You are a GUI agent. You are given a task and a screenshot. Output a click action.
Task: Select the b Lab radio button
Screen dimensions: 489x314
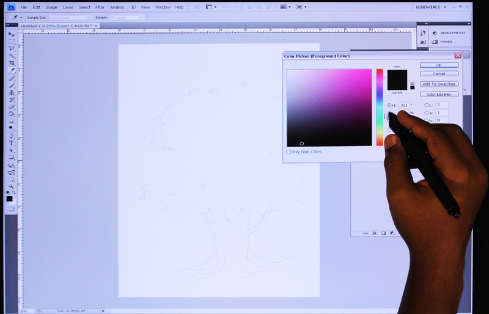coord(426,120)
